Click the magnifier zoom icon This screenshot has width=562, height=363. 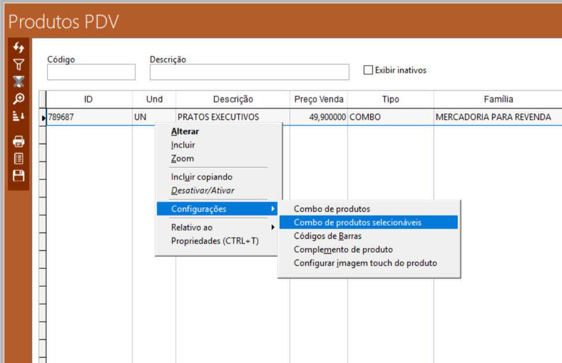(x=19, y=99)
